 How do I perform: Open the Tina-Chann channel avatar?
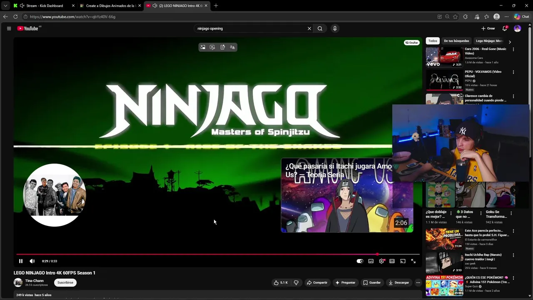click(18, 282)
